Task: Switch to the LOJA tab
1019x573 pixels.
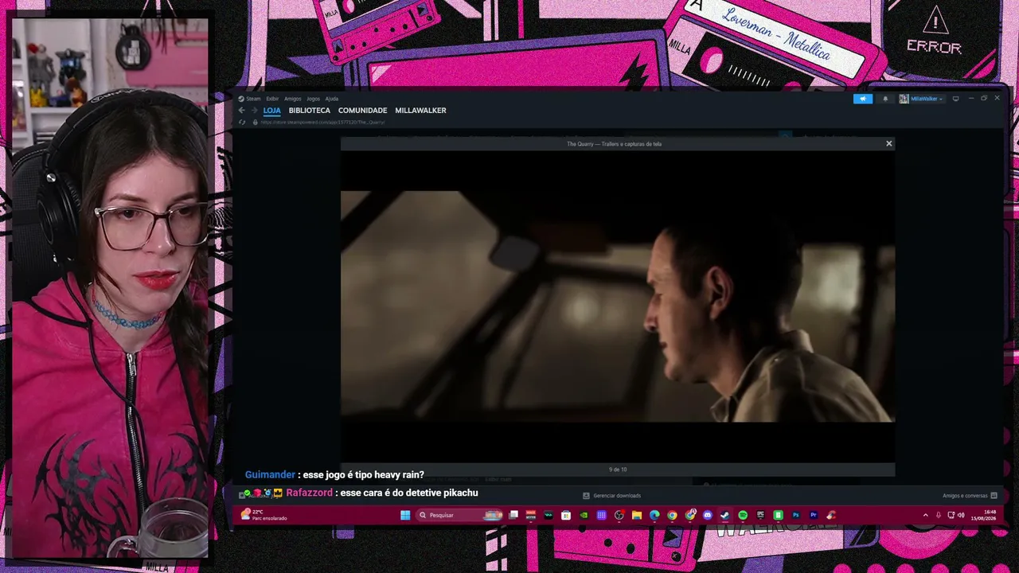Action: [271, 111]
